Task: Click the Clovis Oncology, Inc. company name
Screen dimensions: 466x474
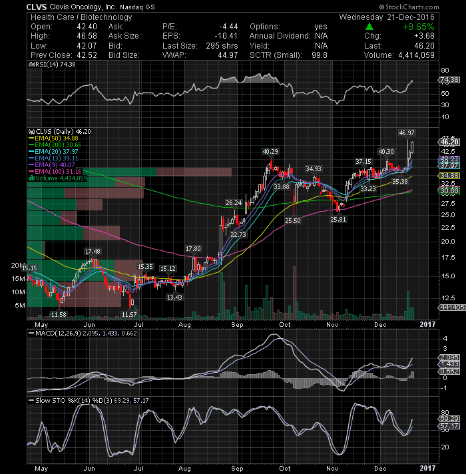Action: (83, 7)
